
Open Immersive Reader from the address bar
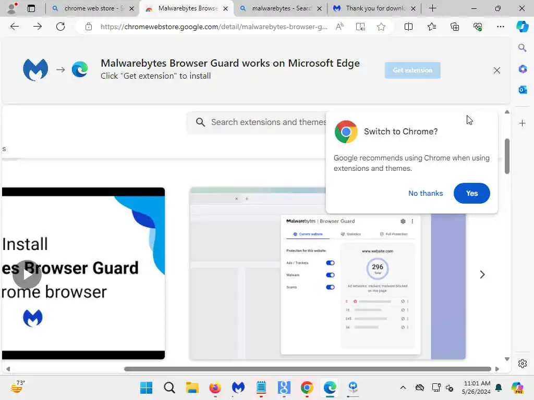pos(360,27)
